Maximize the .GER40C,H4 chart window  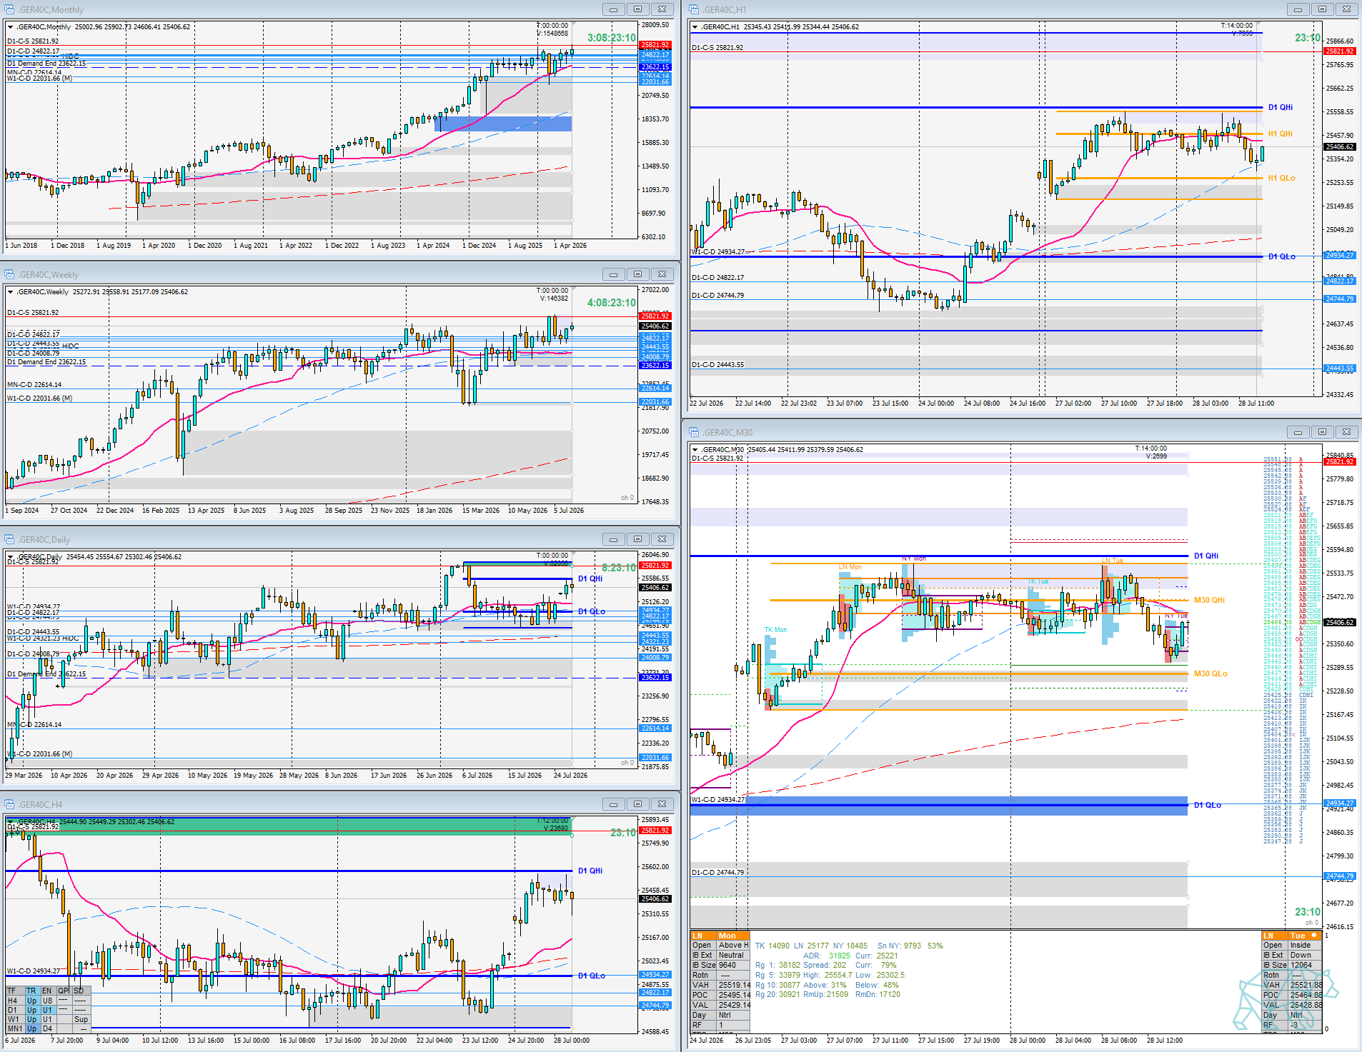click(637, 804)
